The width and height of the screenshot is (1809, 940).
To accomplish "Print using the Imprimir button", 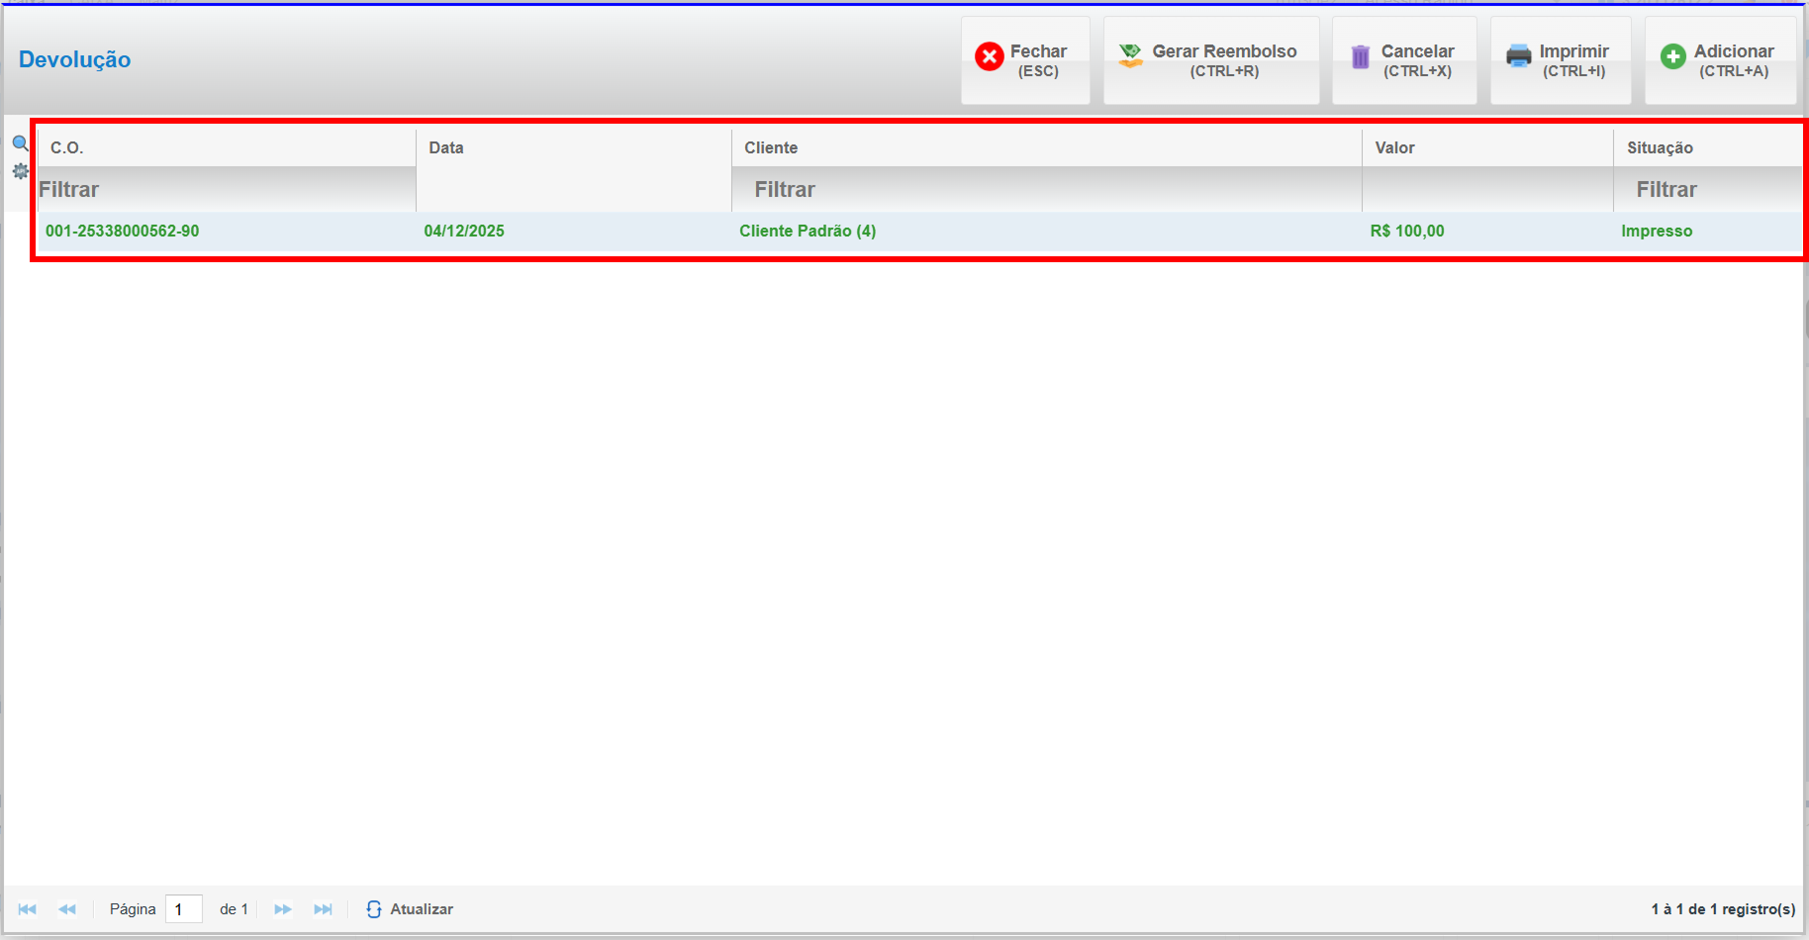I will (1560, 60).
